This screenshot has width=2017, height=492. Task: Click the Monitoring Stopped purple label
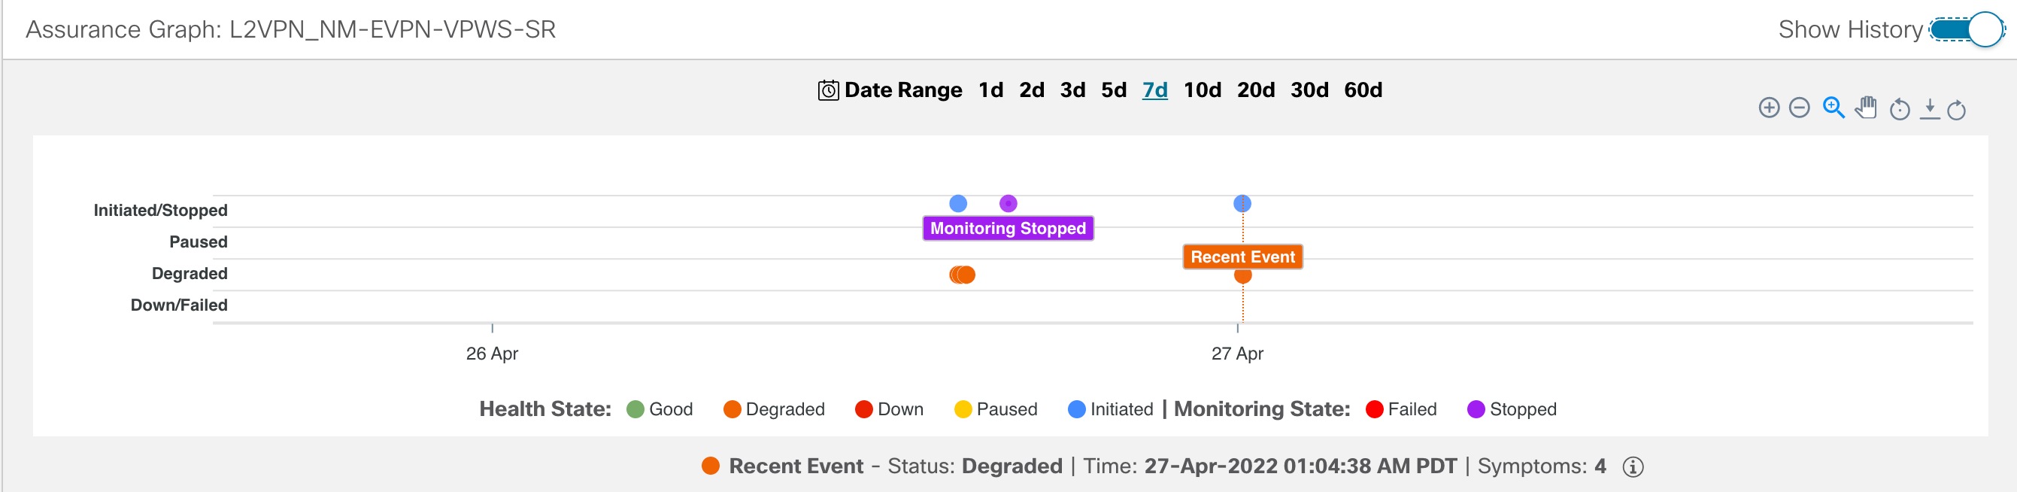[1008, 229]
